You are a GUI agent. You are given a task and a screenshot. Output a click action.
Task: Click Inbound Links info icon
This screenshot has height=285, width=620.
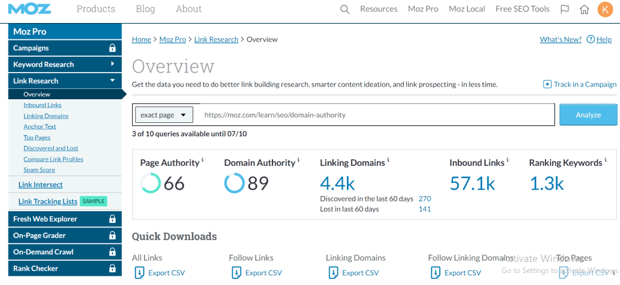pyautogui.click(x=507, y=160)
